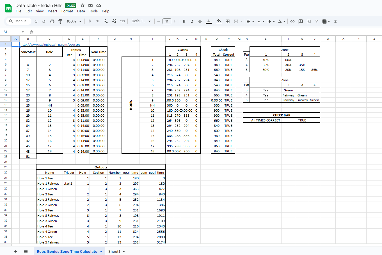Screen dimensions: 382x255
Task: Open the functions sigma icon
Action: coord(335,21)
